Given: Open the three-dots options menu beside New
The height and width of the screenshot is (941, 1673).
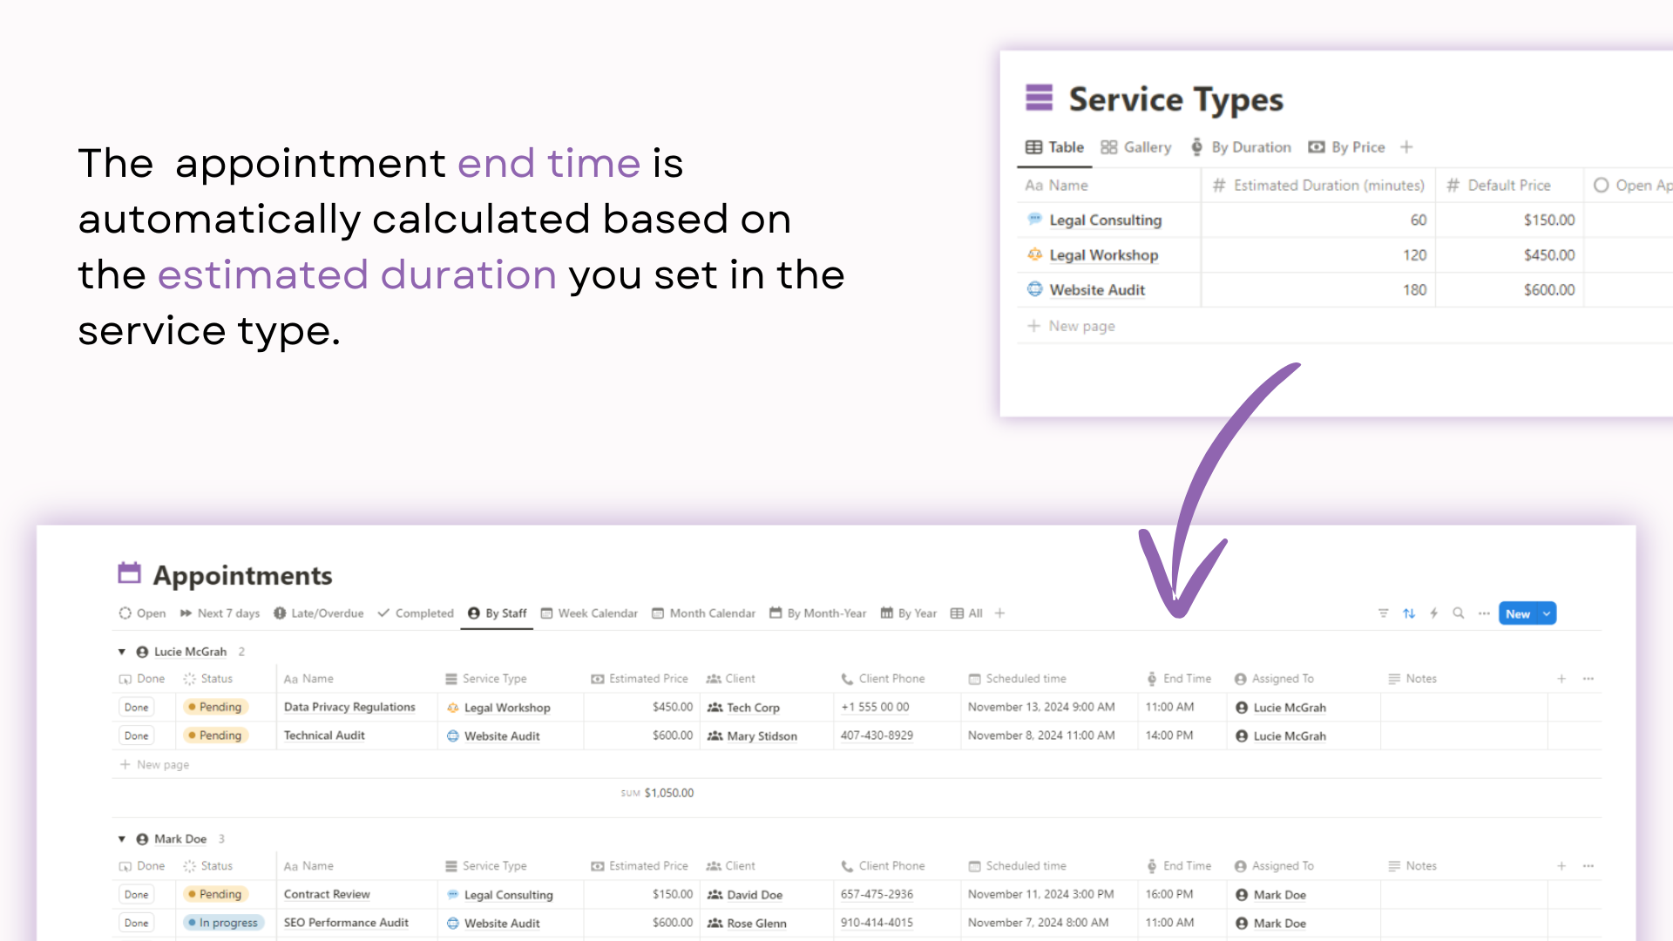Looking at the screenshot, I should click(1484, 613).
